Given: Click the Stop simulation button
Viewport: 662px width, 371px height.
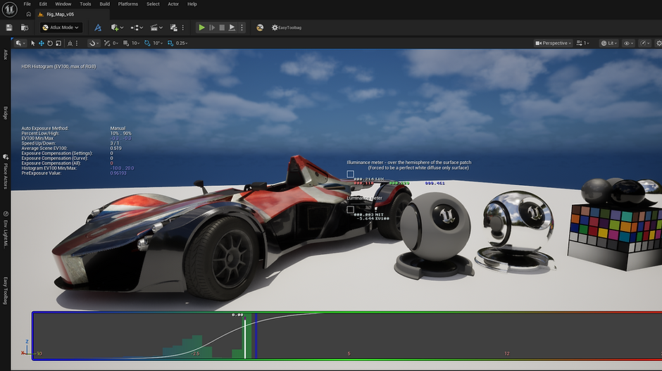Looking at the screenshot, I should 222,27.
